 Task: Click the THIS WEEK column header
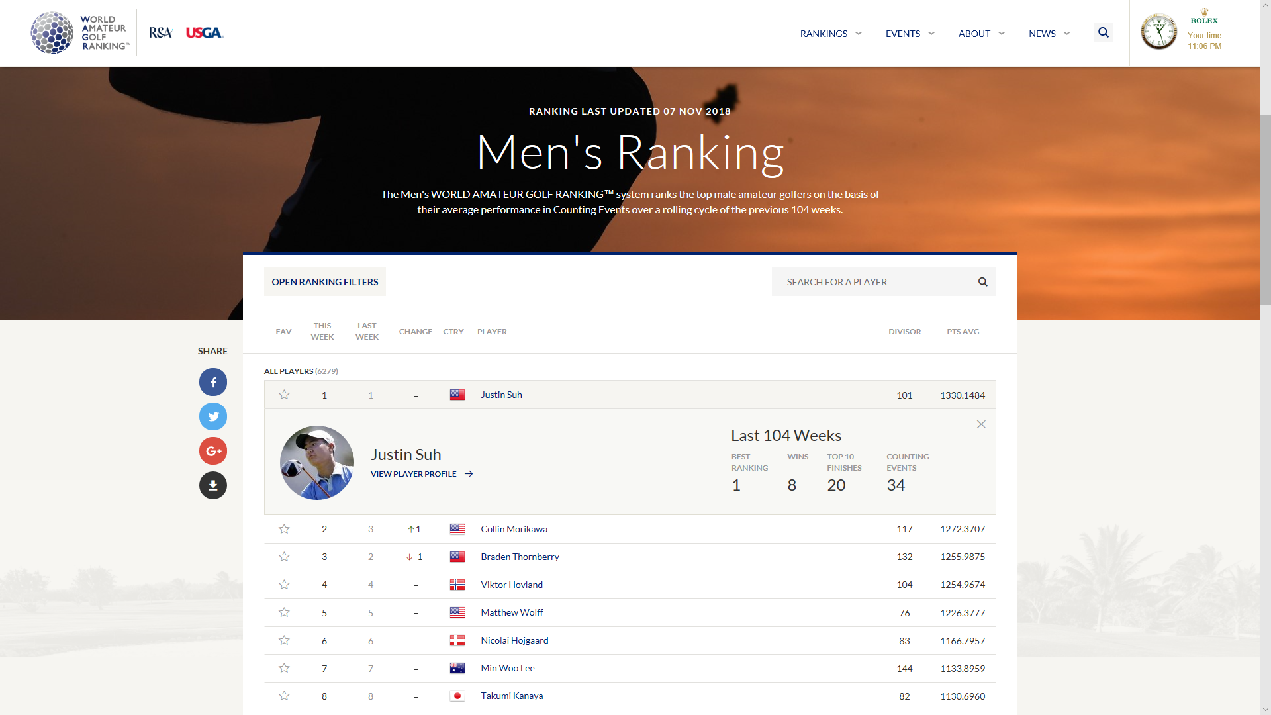(x=322, y=331)
